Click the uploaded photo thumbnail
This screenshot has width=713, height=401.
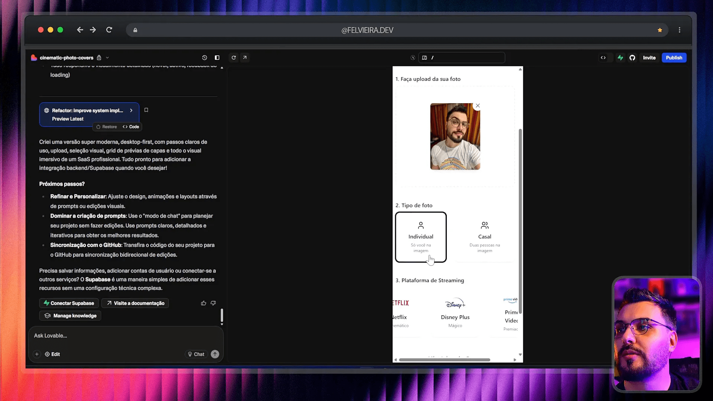tap(455, 137)
